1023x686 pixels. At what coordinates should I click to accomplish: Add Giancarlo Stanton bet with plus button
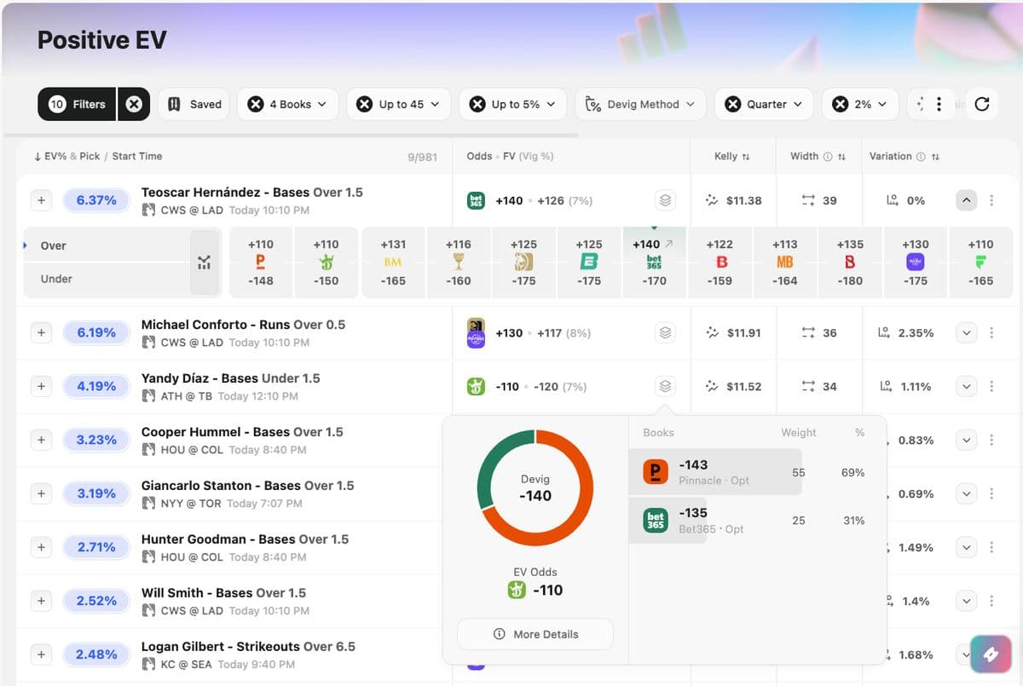[41, 493]
